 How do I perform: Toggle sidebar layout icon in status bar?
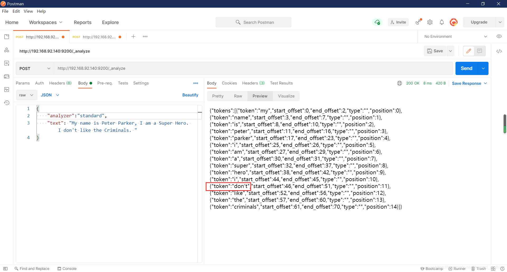pyautogui.click(x=5, y=269)
